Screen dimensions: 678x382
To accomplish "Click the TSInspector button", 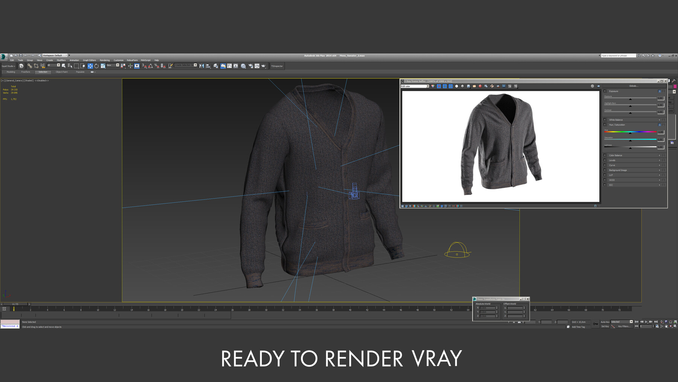I will point(277,66).
